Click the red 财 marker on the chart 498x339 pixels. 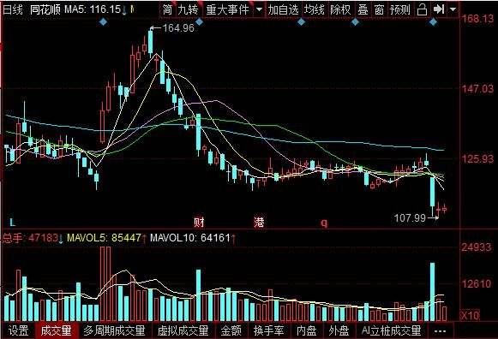click(199, 223)
